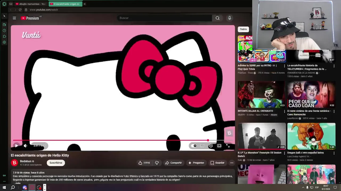Switch to theater mode
Image resolution: width=341 pixels, height=191 pixels.
coord(219,146)
